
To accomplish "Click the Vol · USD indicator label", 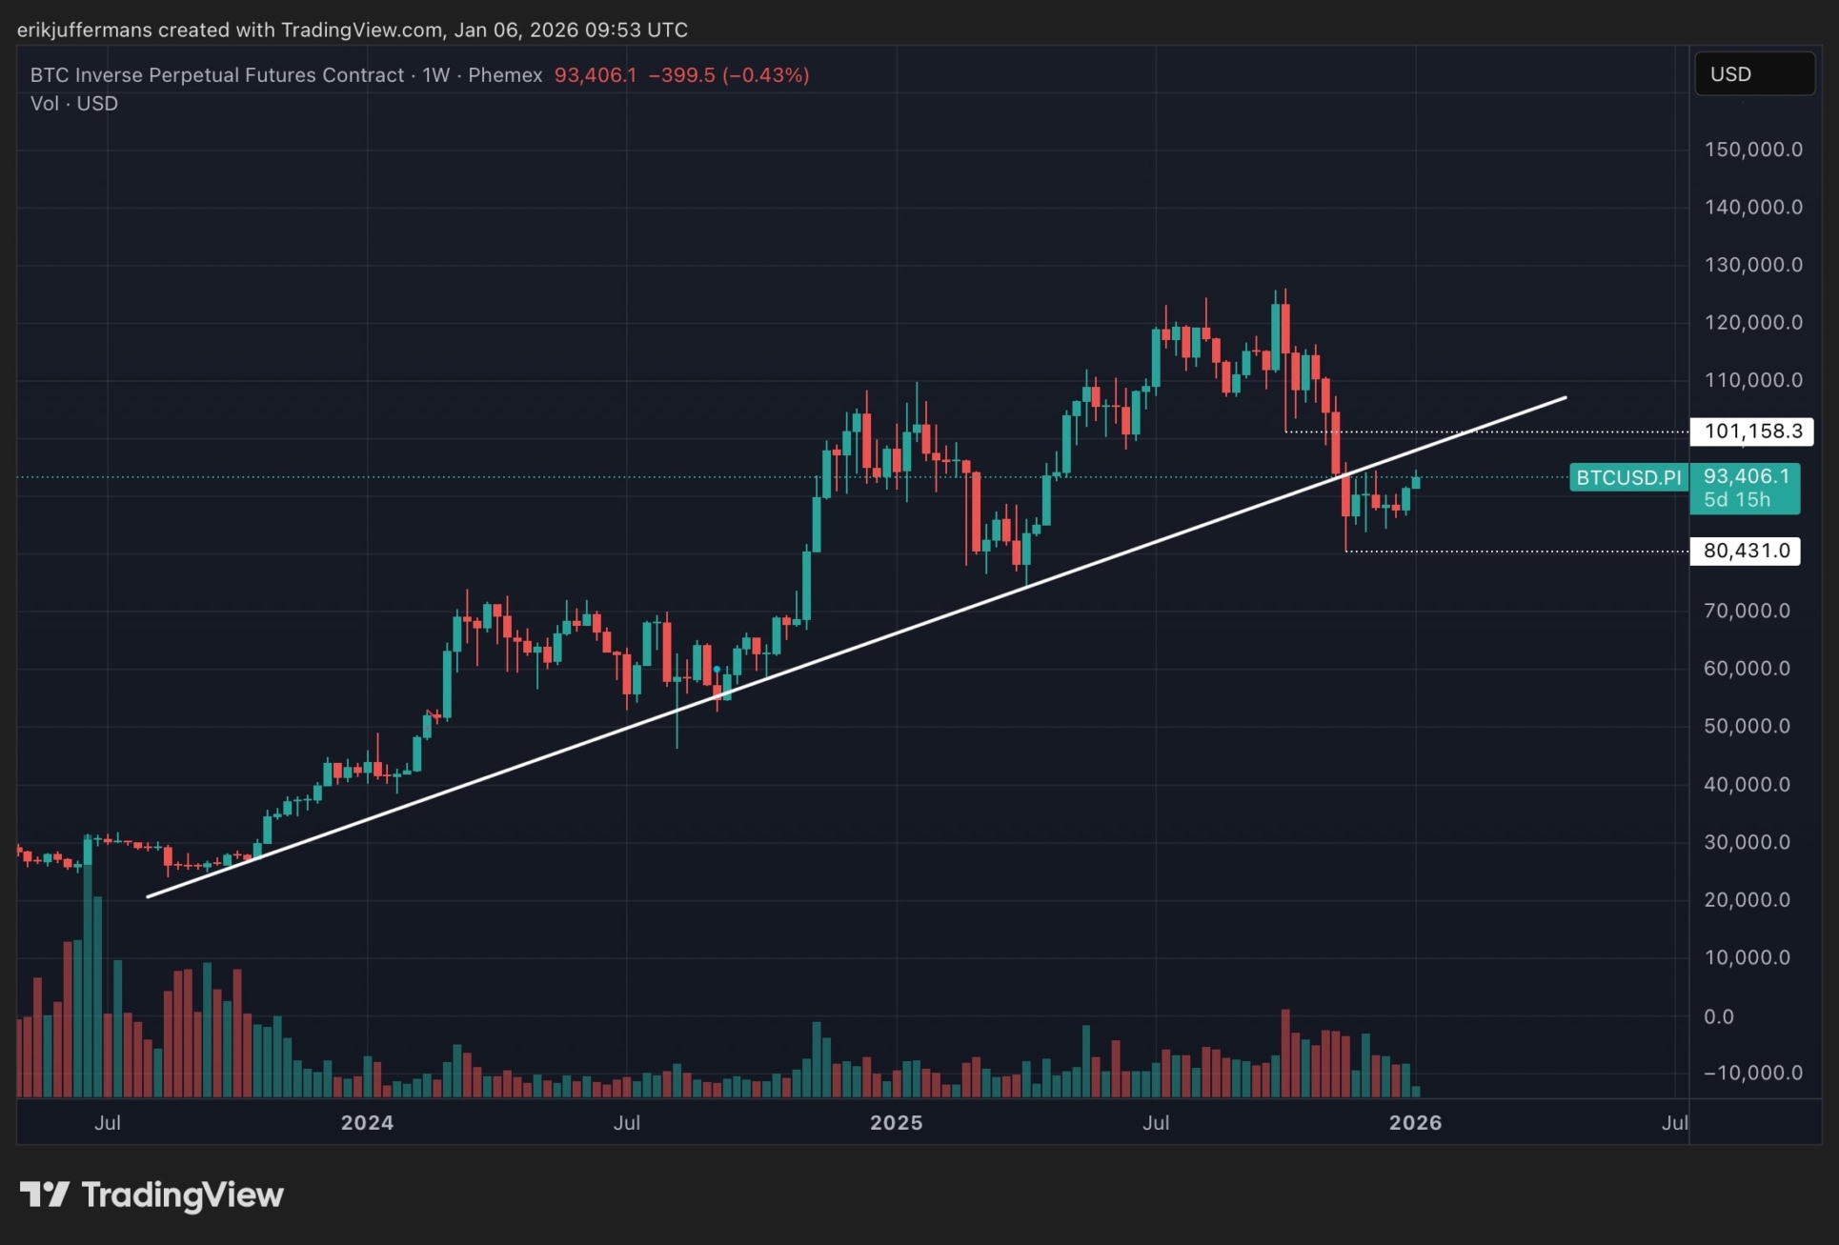I will pos(74,104).
